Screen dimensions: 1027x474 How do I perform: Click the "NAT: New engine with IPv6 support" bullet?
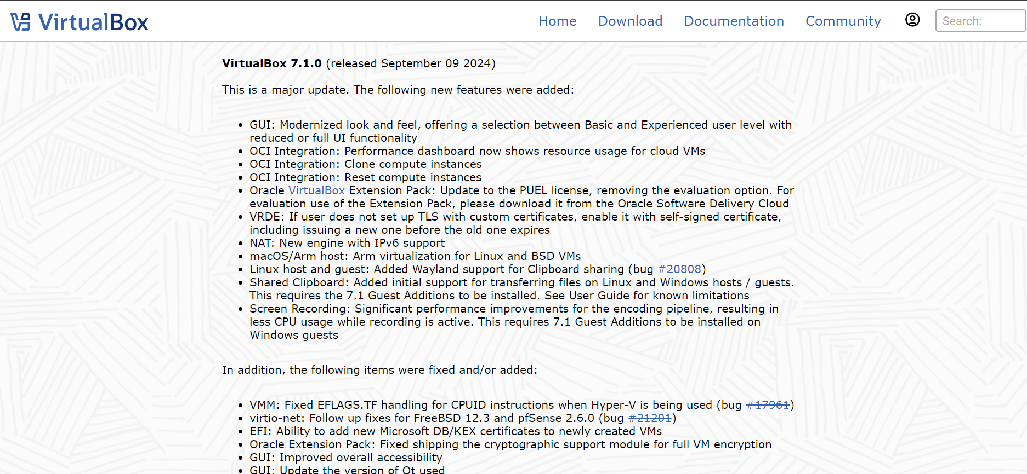[x=347, y=243]
